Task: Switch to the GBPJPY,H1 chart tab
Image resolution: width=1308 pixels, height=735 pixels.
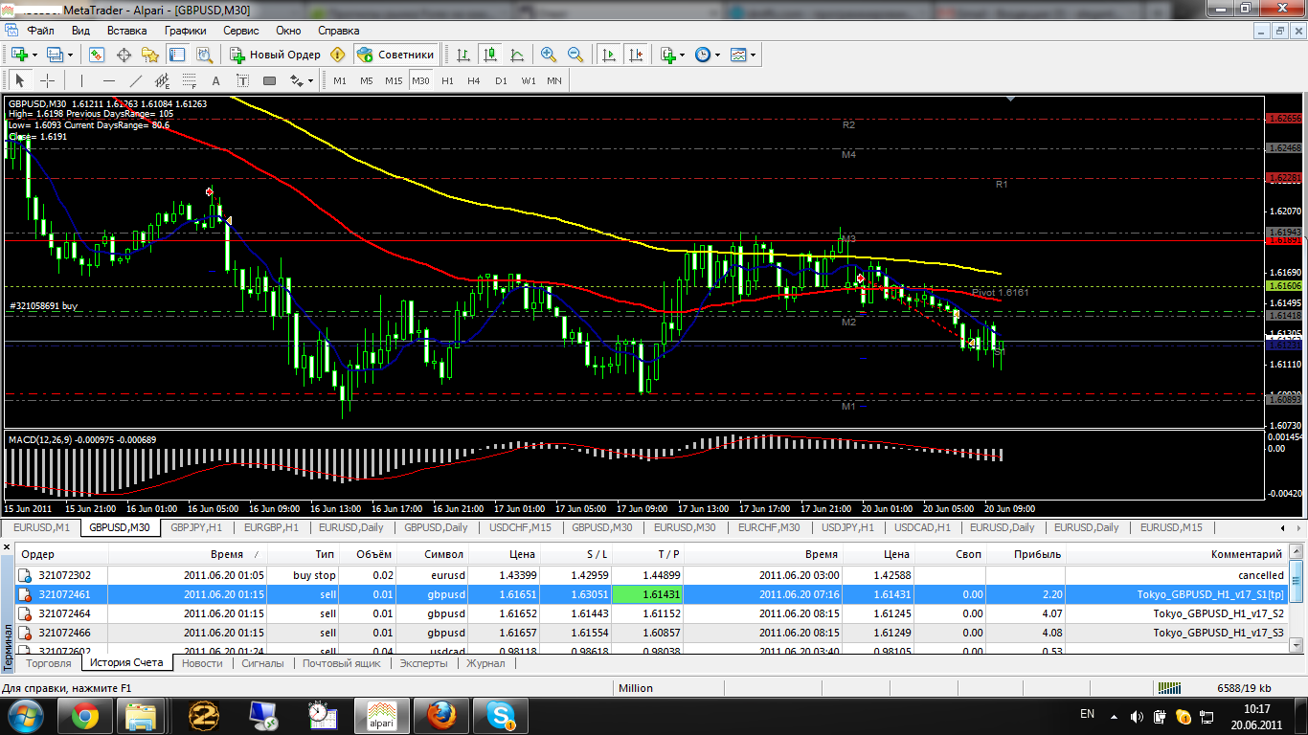Action: [196, 527]
